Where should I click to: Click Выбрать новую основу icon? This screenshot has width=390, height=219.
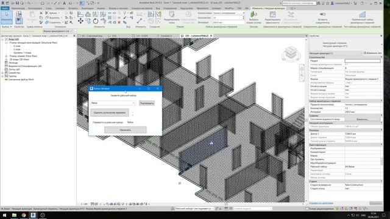(253, 17)
